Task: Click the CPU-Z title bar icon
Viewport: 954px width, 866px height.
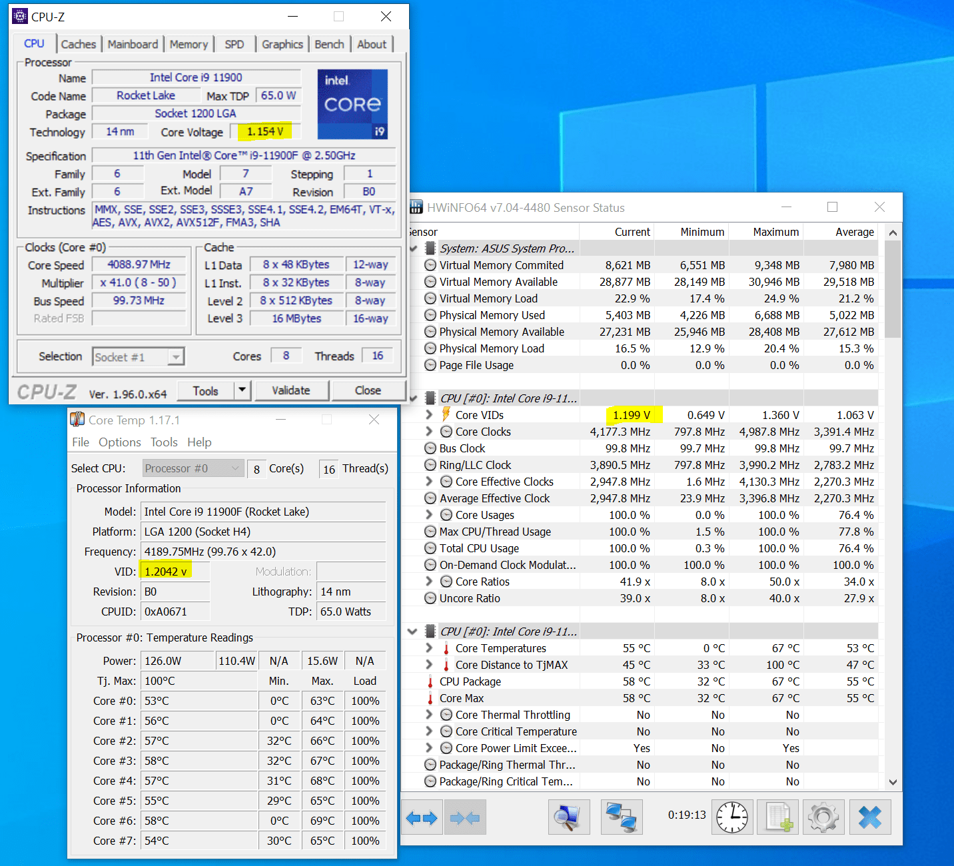Action: click(21, 16)
